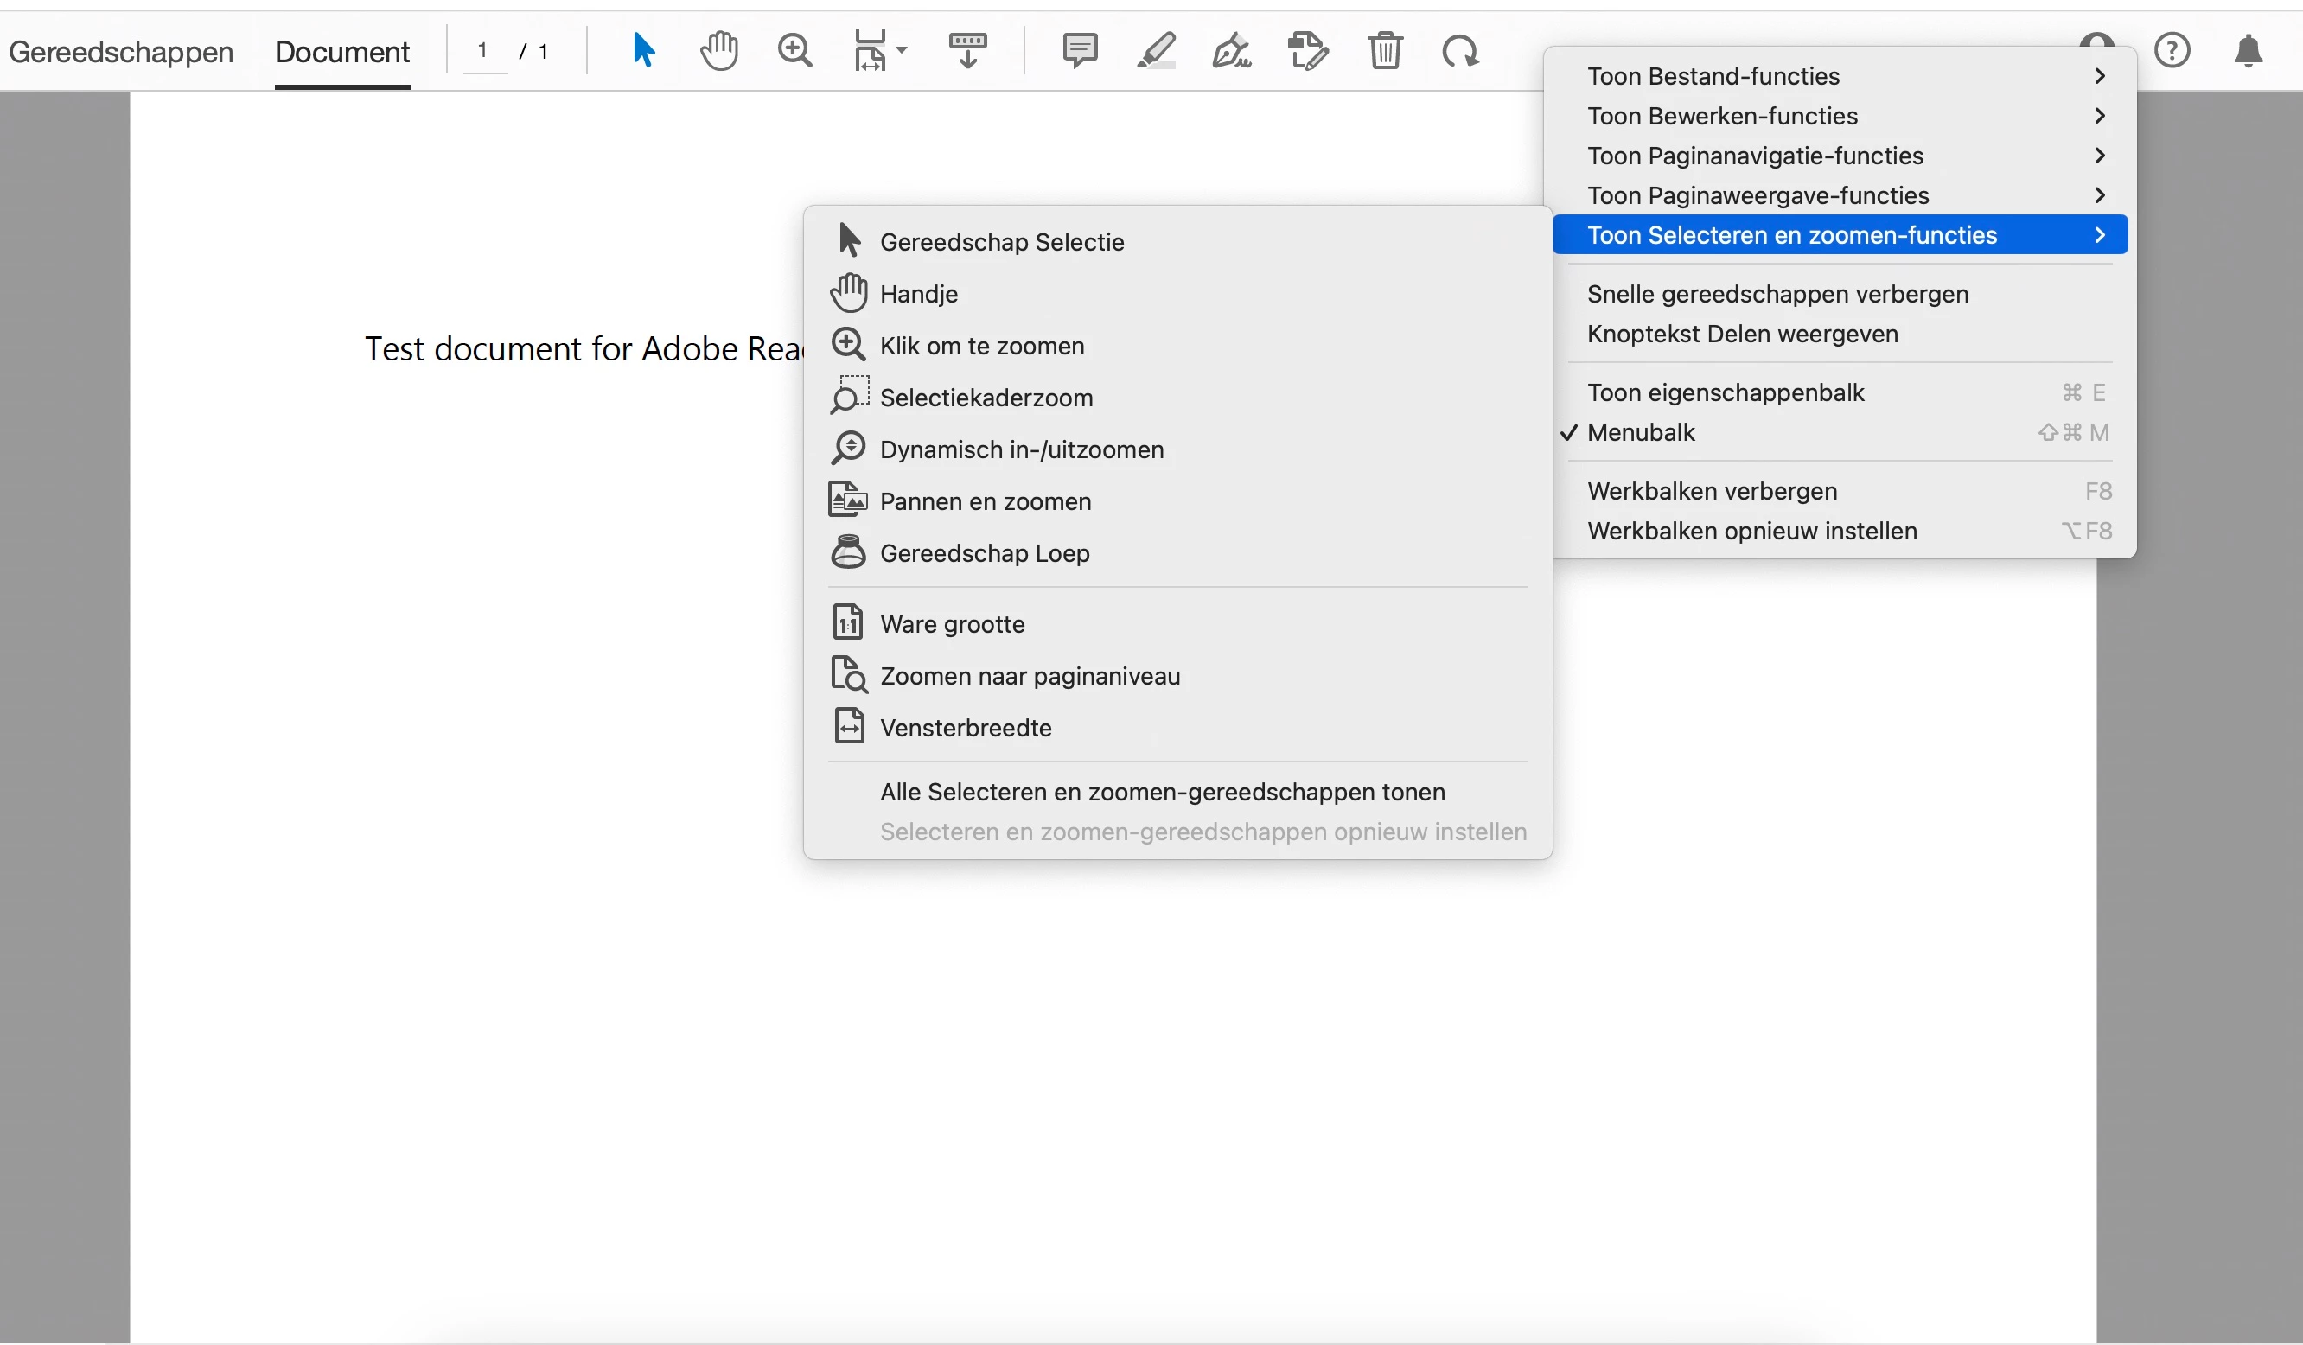Choose Gereedschap Loep from submenu

pos(985,554)
